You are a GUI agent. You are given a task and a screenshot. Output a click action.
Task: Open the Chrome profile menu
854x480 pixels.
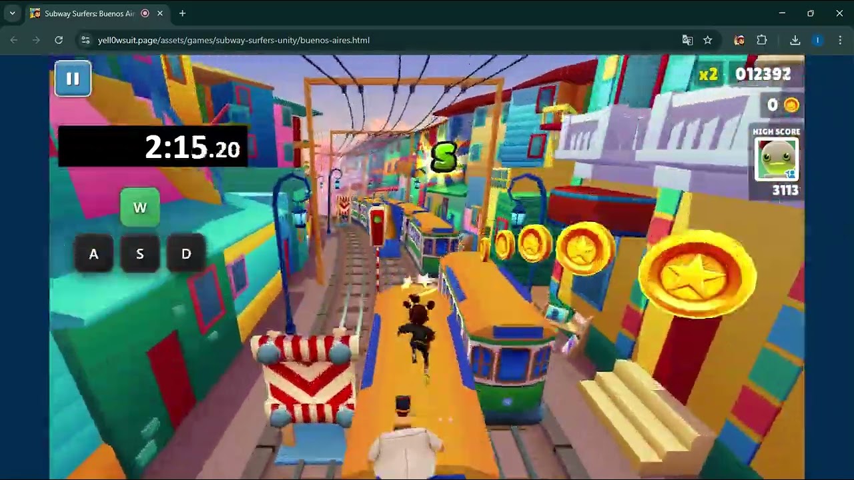pos(817,40)
